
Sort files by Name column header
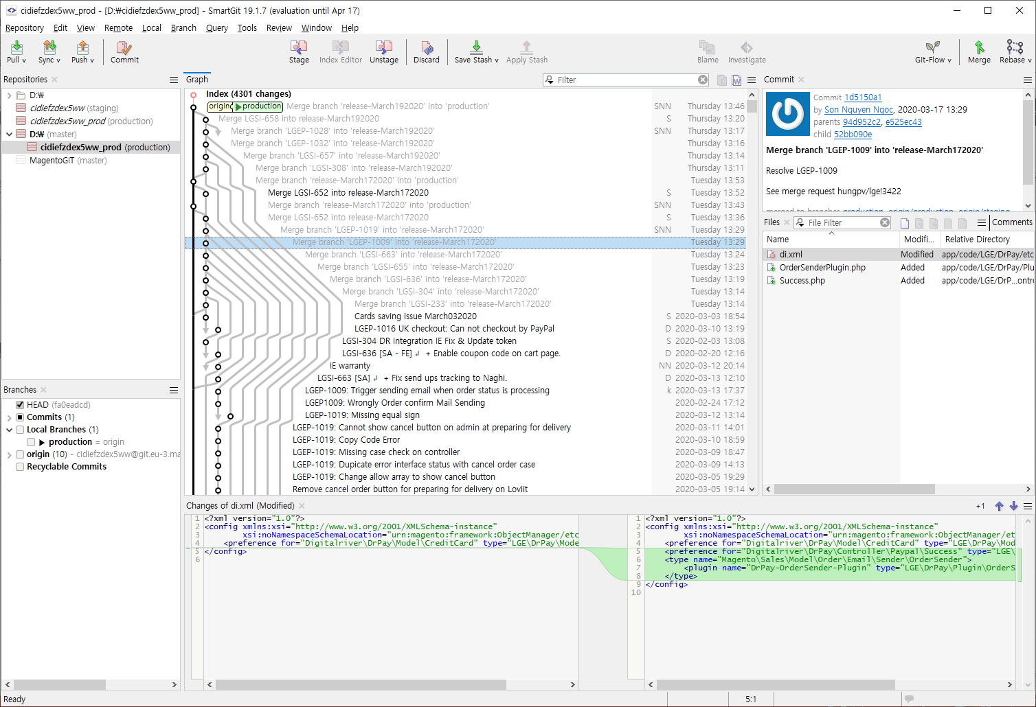tap(831, 240)
